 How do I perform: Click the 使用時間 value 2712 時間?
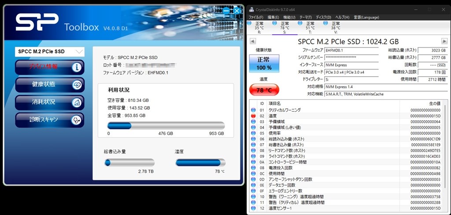433,79
